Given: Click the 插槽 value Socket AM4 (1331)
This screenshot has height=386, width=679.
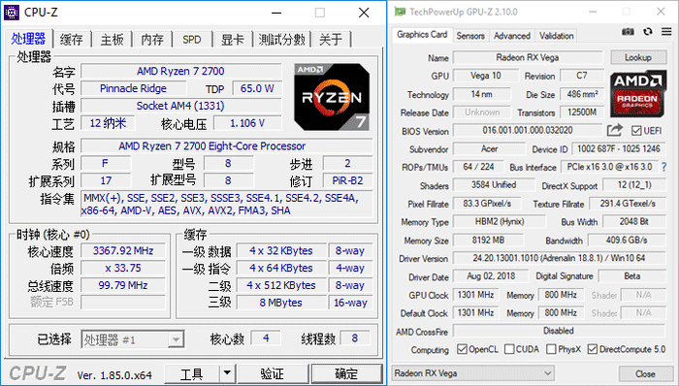Looking at the screenshot, I should coord(181,106).
